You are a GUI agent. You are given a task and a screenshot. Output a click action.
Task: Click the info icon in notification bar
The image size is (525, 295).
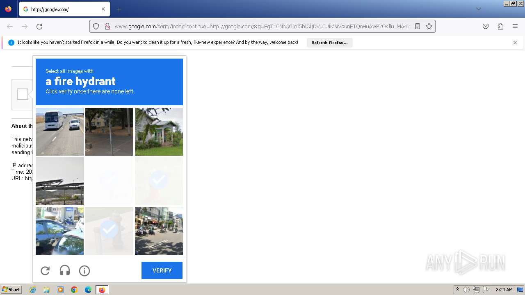click(x=11, y=43)
